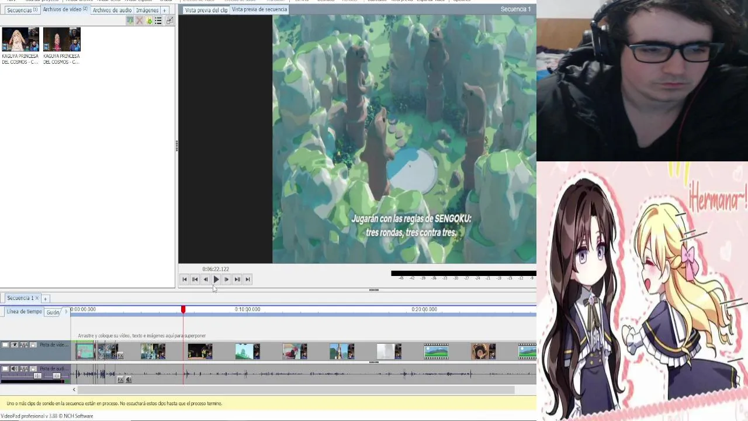Click the audio level meter bar
The image size is (748, 421).
[463, 273]
